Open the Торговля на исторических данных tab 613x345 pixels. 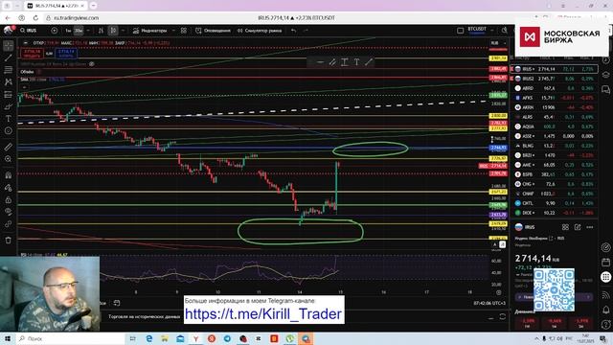[145, 317]
